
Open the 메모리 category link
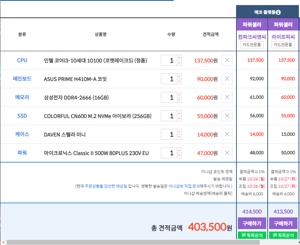(x=22, y=97)
